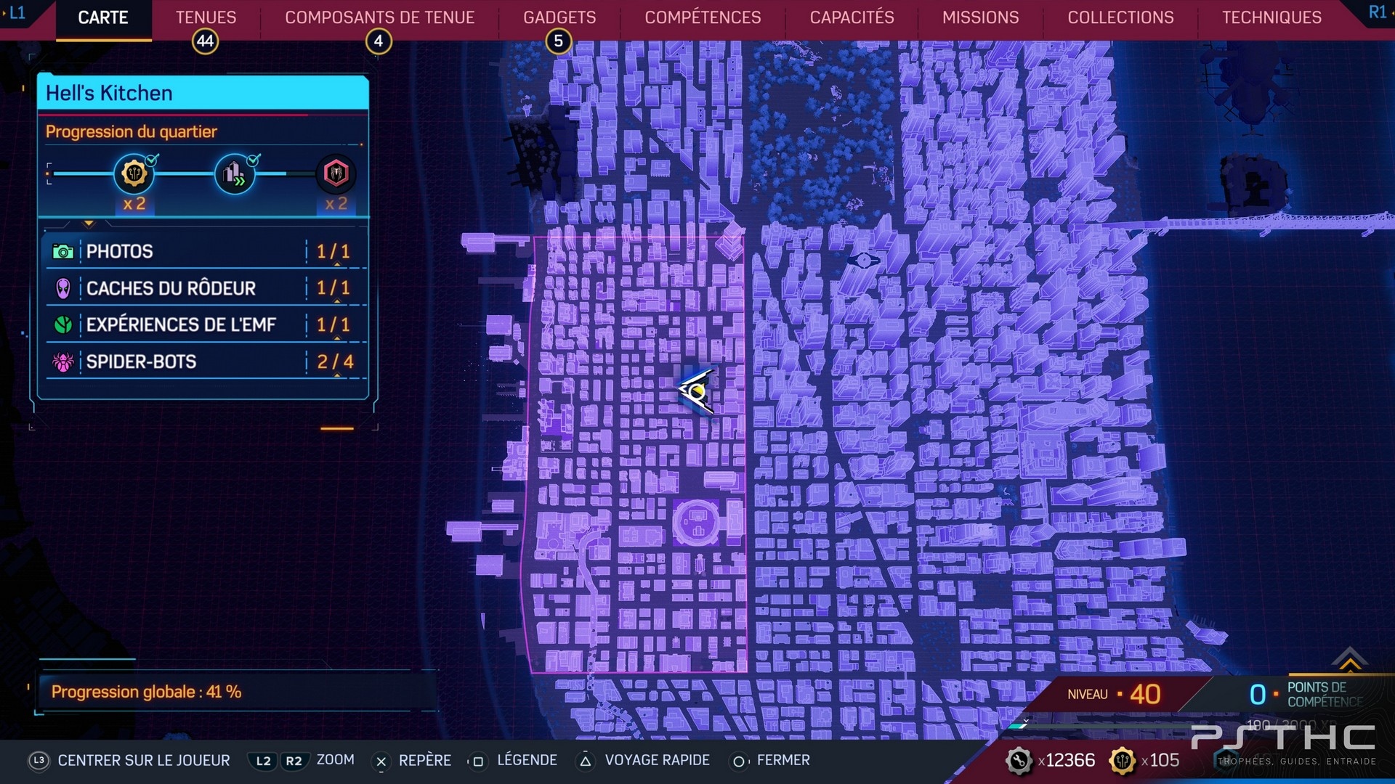The width and height of the screenshot is (1395, 784).
Task: Click the VOYAGE RAPIDE prompt
Action: point(657,760)
